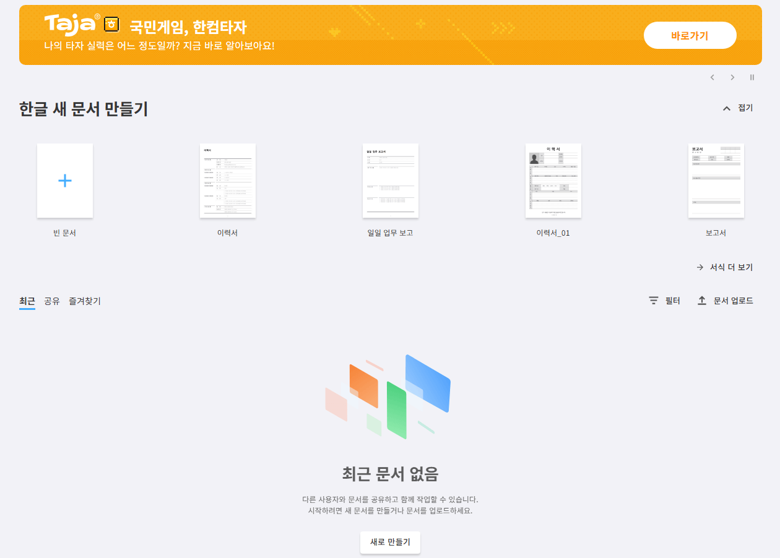Click the previous banner arrow

click(712, 77)
